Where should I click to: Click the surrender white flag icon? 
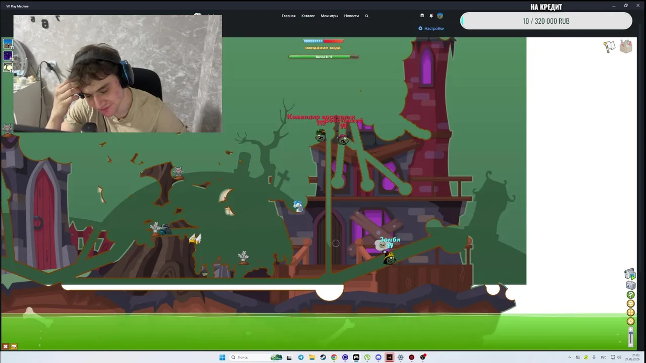coord(610,46)
